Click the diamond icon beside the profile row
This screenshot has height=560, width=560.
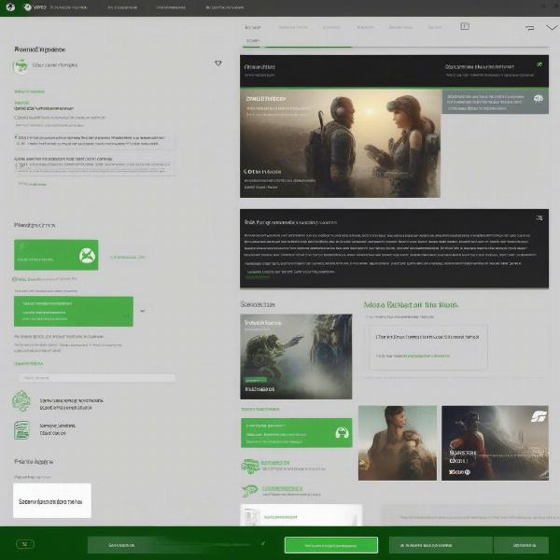pyautogui.click(x=217, y=63)
